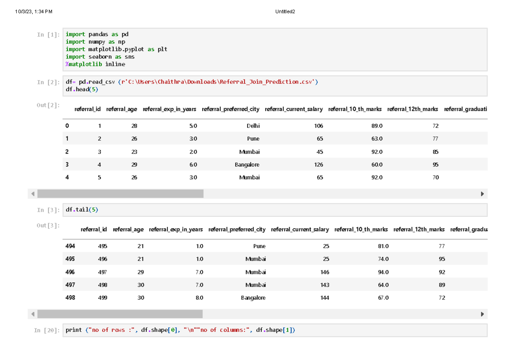Image resolution: width=515 pixels, height=364 pixels.
Task: Click the horizontal scrollbar thumb below head output
Action: point(120,194)
